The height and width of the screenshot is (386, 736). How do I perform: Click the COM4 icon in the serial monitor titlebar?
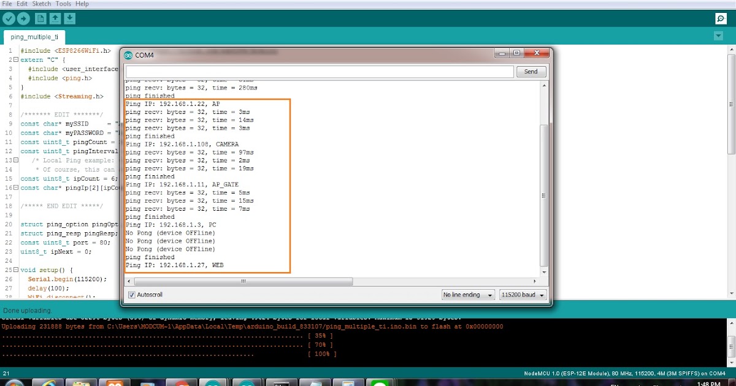(129, 54)
